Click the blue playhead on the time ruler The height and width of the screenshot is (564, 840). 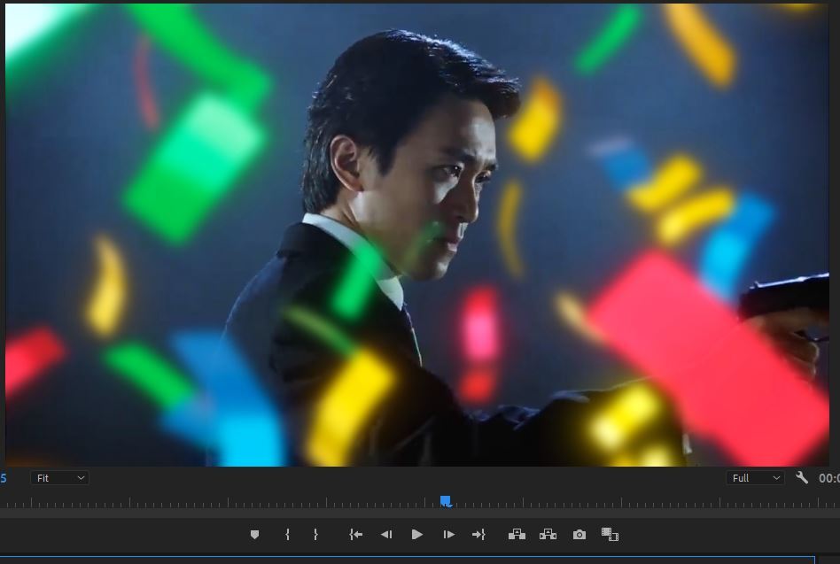(x=445, y=501)
